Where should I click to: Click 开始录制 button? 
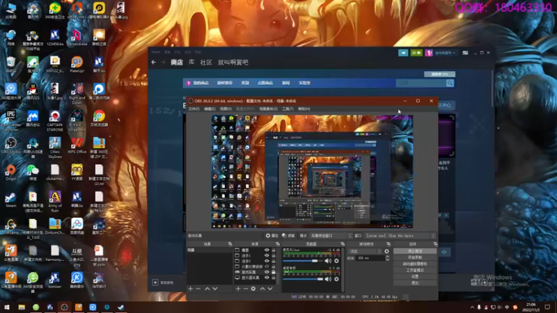coord(415,257)
